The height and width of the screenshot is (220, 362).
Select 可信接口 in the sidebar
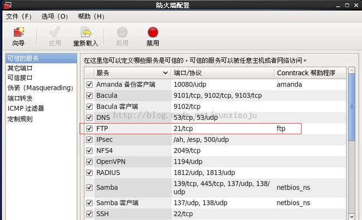20,78
